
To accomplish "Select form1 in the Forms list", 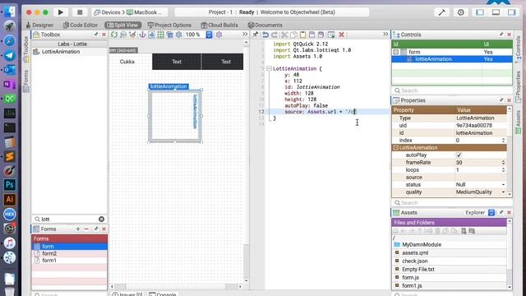I will [69, 261].
